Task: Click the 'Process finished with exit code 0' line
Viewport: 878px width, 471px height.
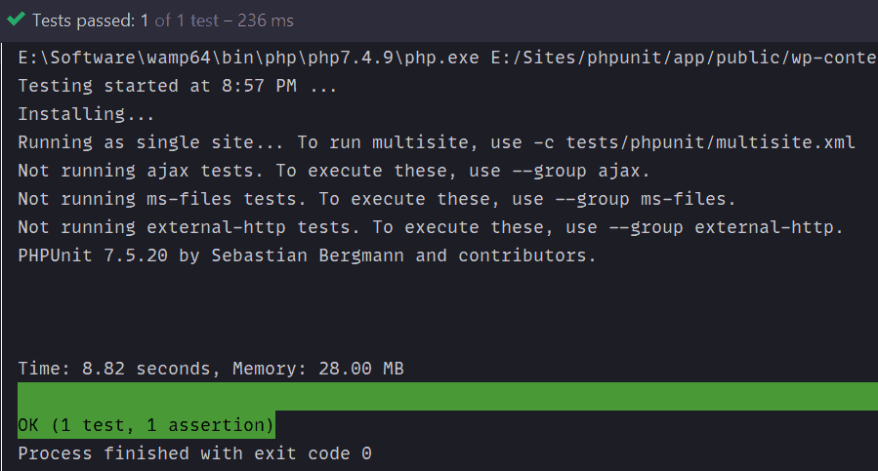Action: click(x=195, y=453)
